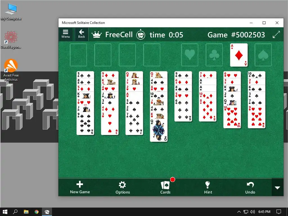This screenshot has width=288, height=216.
Task: Open clock showing 6:45 PM
Action: [x=264, y=212]
